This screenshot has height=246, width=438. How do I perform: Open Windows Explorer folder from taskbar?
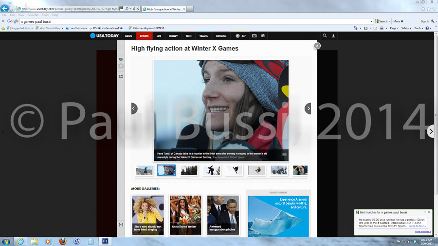[x=35, y=242]
